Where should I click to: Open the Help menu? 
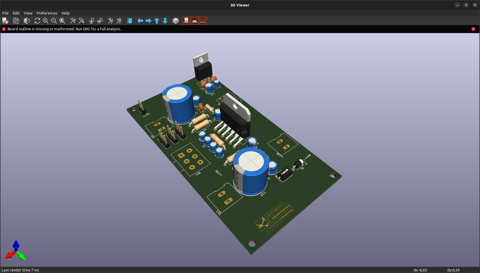[66, 13]
